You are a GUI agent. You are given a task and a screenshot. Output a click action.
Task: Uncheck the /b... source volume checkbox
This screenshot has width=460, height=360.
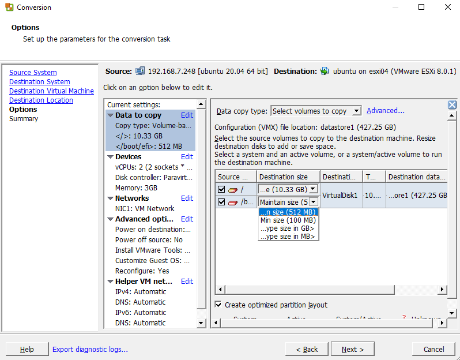coord(221,202)
